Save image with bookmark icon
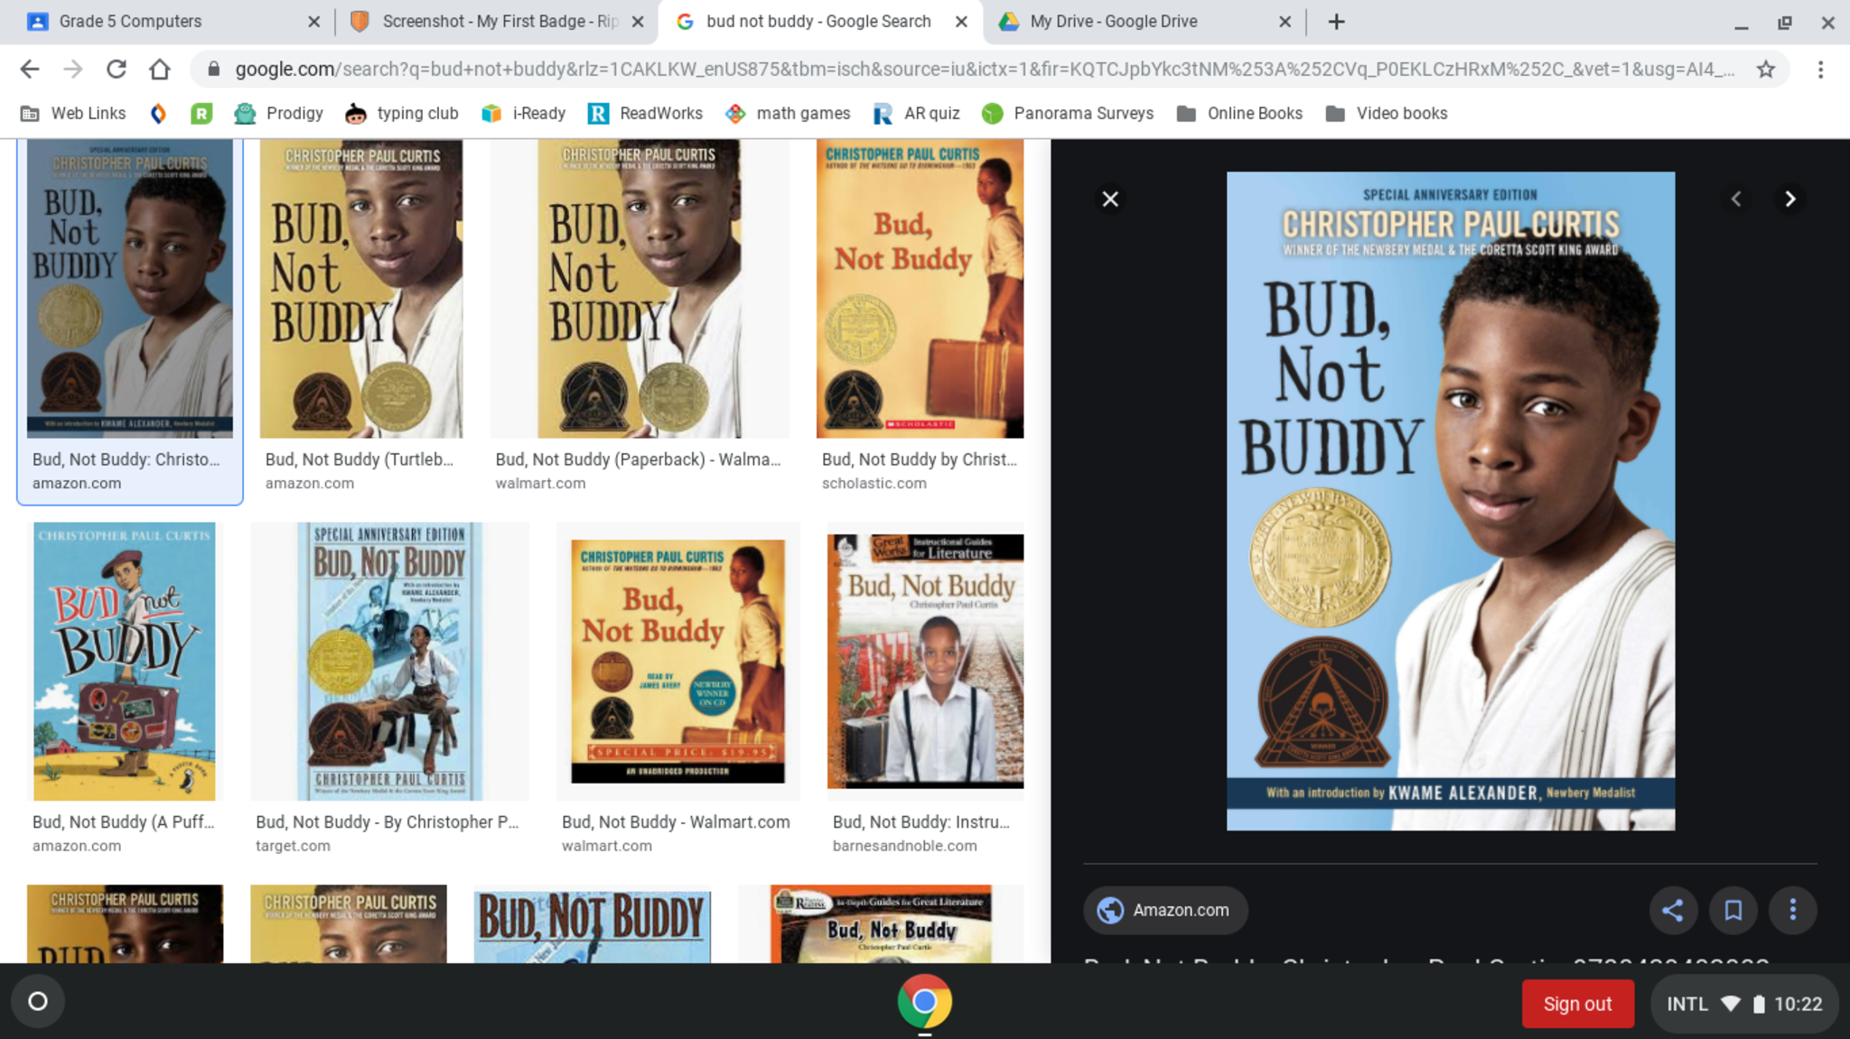This screenshot has width=1850, height=1039. tap(1733, 910)
